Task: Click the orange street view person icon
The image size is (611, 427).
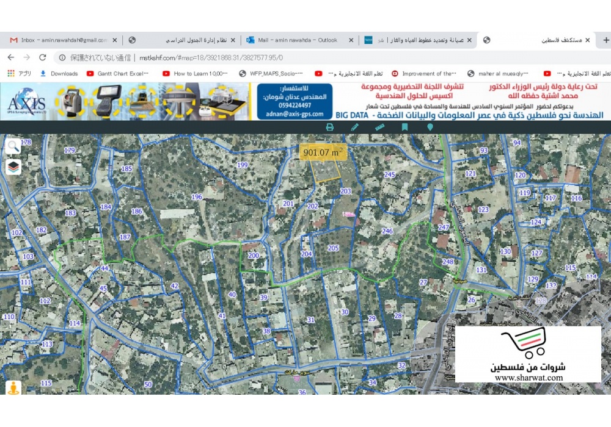Action: (x=13, y=388)
